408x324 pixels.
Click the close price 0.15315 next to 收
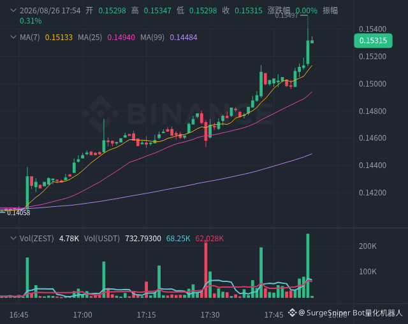pos(249,11)
